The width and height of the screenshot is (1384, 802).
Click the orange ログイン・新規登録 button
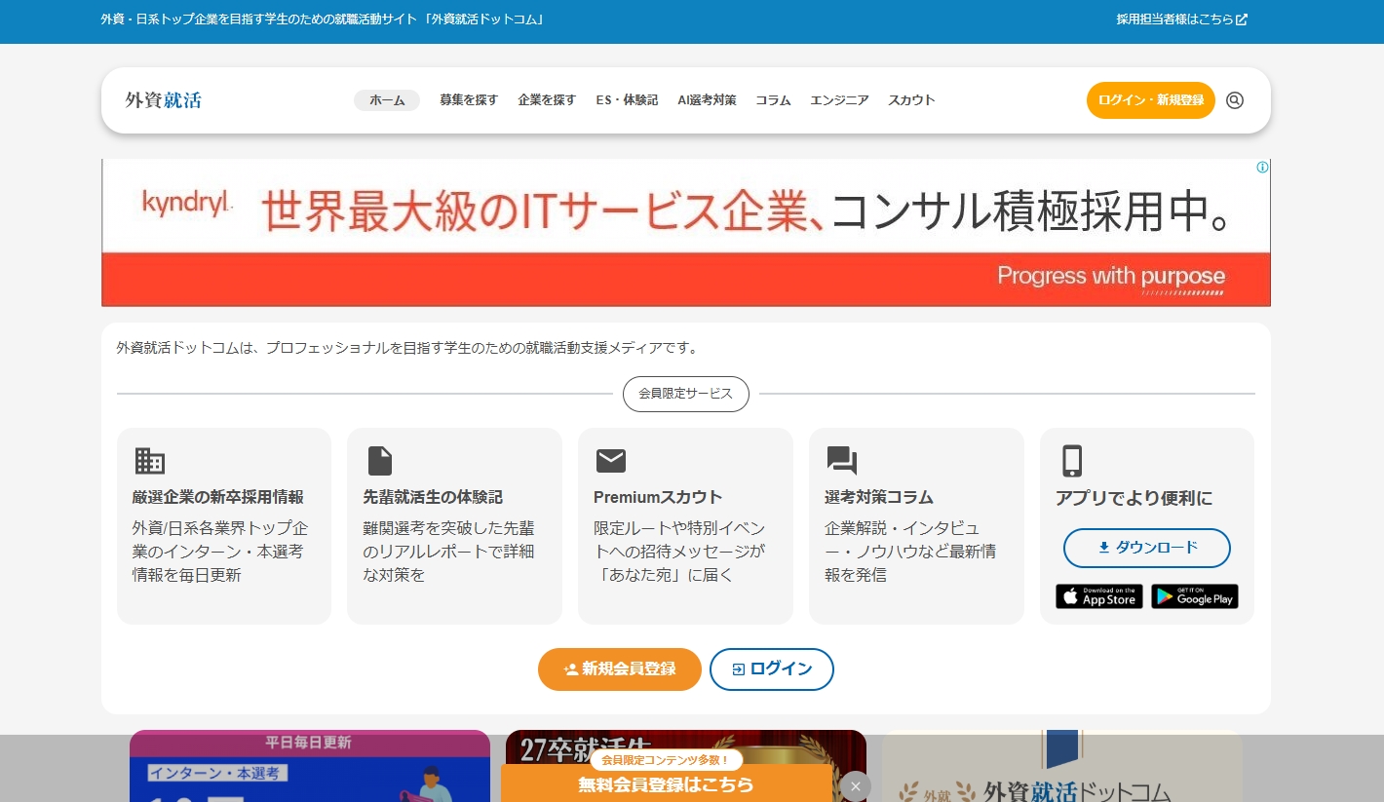1150,100
